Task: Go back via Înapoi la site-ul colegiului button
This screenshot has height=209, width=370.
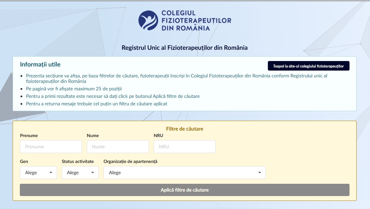Action: (309, 66)
